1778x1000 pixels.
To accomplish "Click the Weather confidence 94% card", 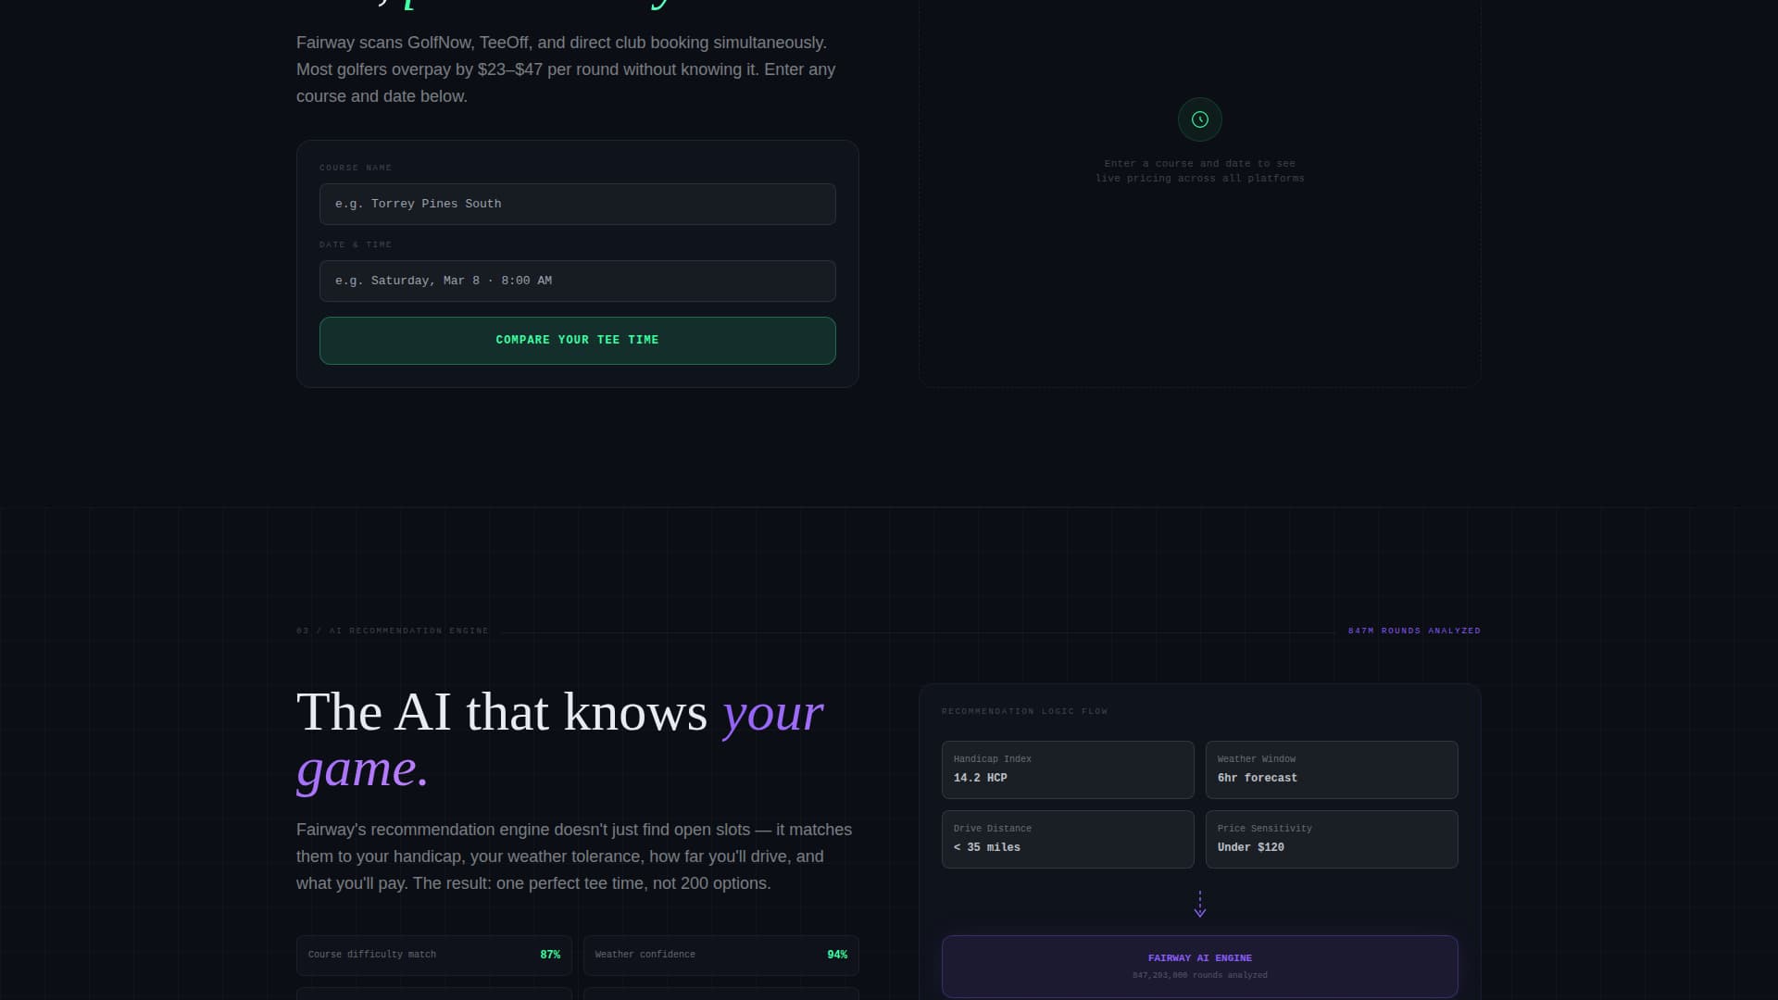I will (721, 955).
